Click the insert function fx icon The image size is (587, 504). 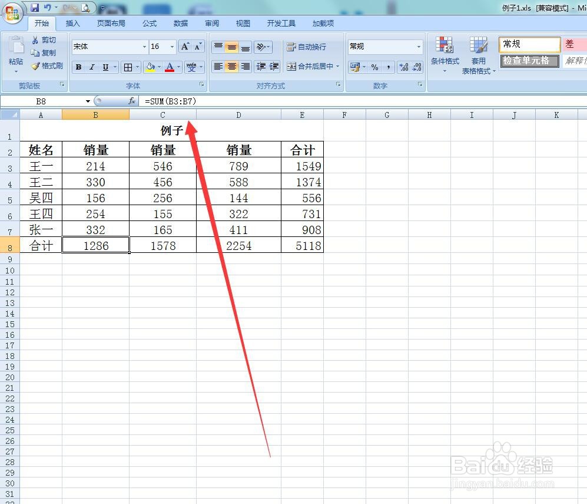point(132,101)
